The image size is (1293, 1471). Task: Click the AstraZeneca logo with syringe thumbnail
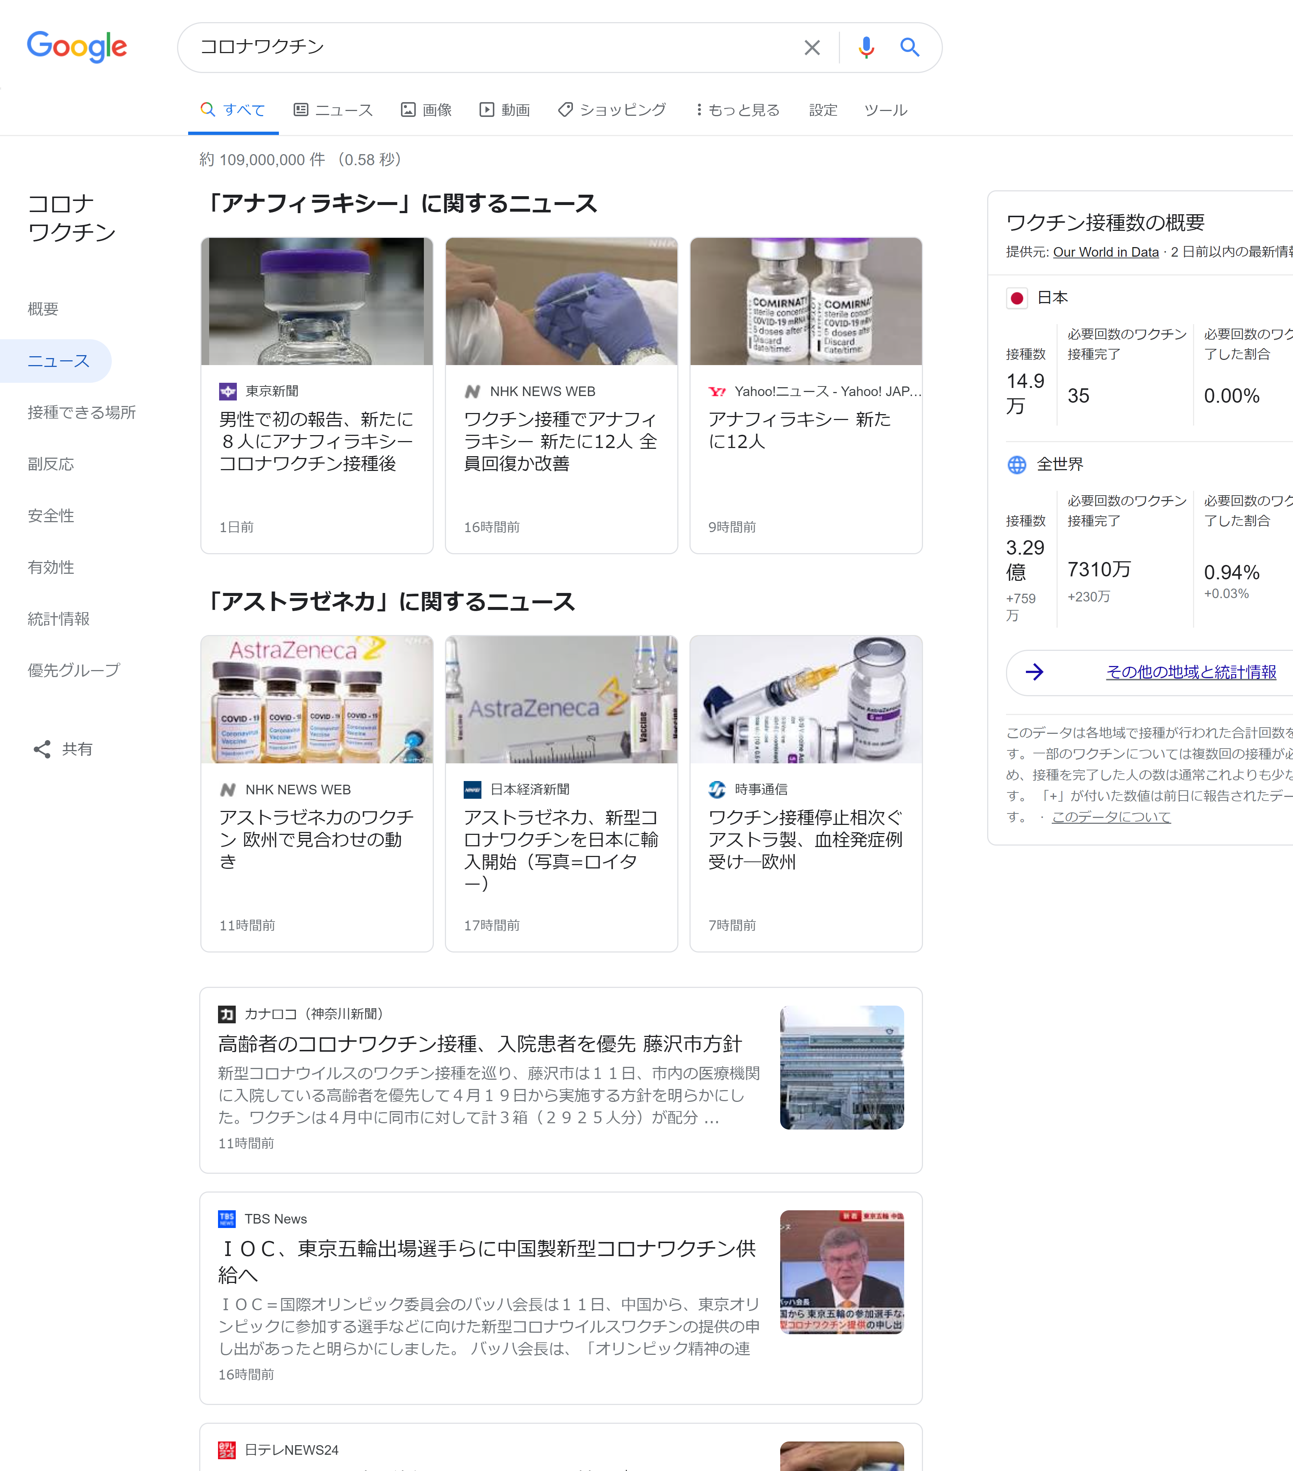tap(561, 700)
